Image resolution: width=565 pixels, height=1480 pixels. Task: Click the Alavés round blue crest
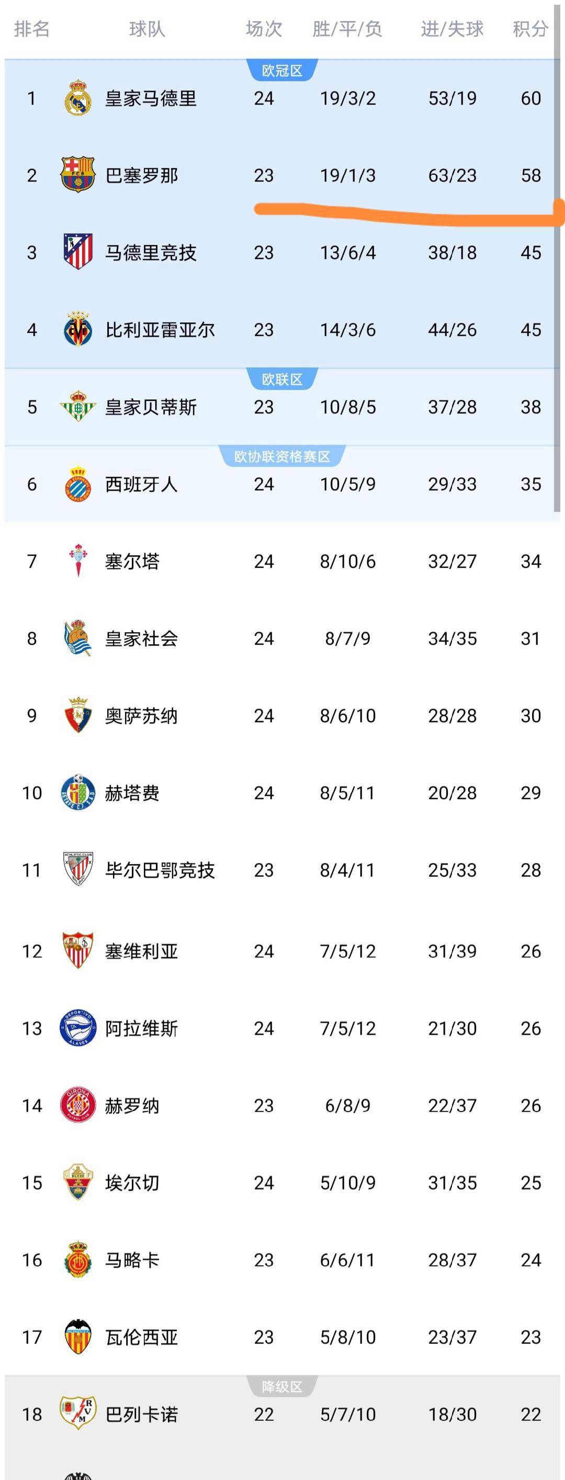[x=77, y=1028]
